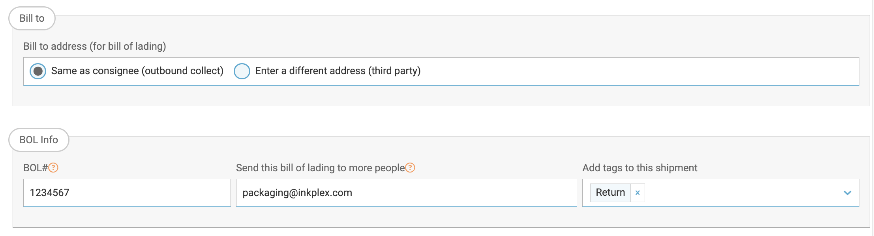Click the 'Bill to address (for bill of lading)' label
This screenshot has width=874, height=236.
click(x=95, y=46)
